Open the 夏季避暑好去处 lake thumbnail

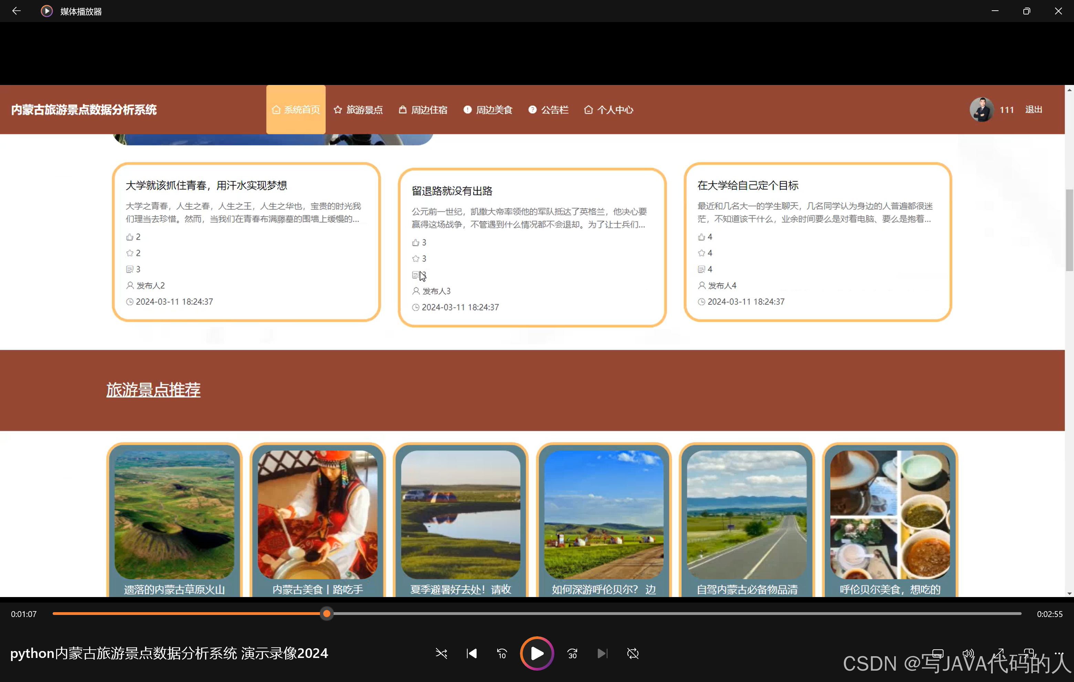tap(461, 515)
